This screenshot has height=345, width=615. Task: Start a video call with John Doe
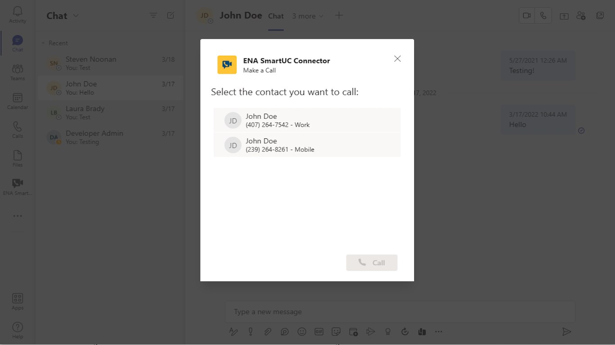tap(527, 16)
